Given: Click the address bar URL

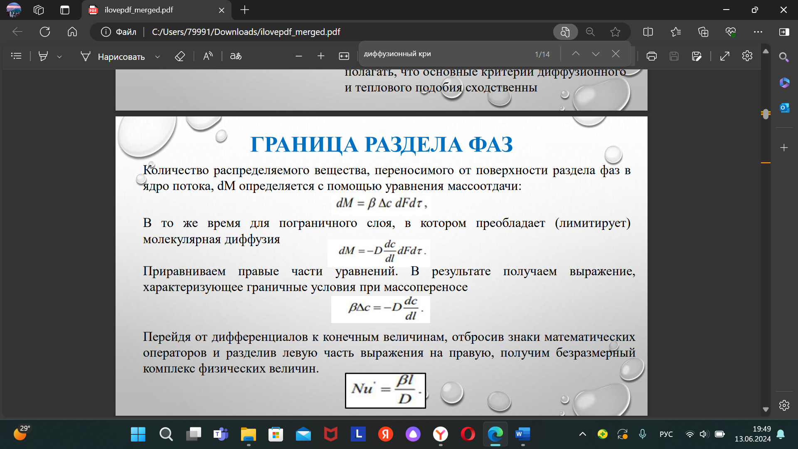Looking at the screenshot, I should [246, 32].
